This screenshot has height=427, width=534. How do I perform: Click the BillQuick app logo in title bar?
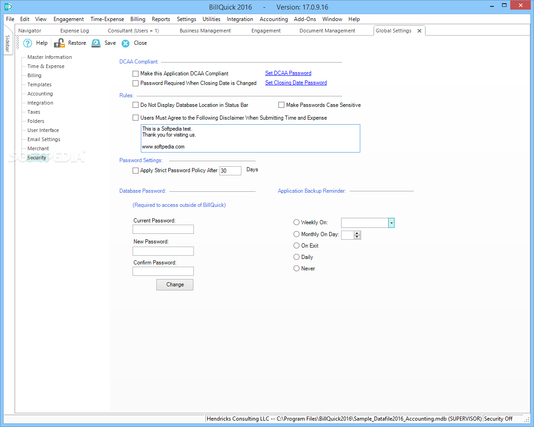[x=8, y=6]
